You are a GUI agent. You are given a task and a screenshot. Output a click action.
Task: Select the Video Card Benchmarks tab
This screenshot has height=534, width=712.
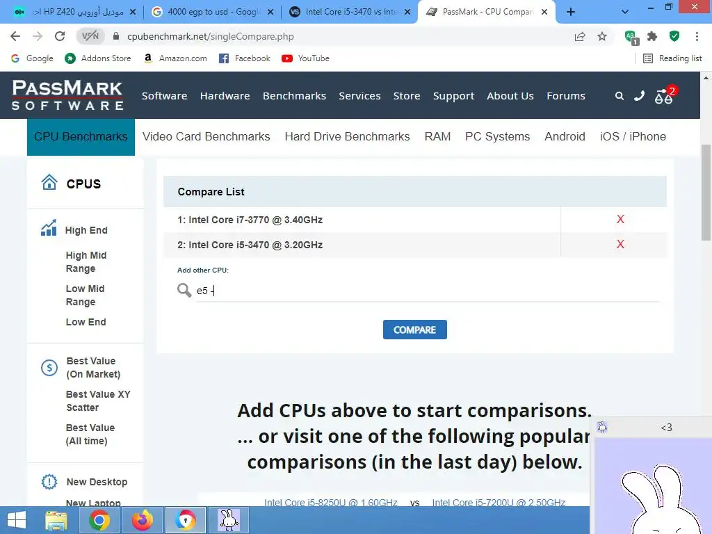206,137
